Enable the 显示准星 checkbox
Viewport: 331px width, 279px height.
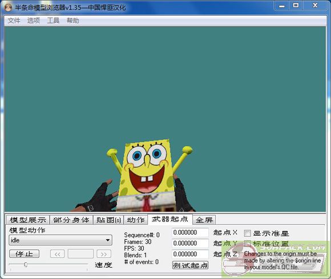(247, 233)
